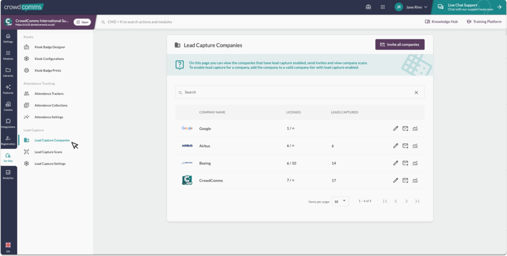The height and width of the screenshot is (256, 507).
Task: Open the apps grid icon in top bar
Action: (x=383, y=7)
